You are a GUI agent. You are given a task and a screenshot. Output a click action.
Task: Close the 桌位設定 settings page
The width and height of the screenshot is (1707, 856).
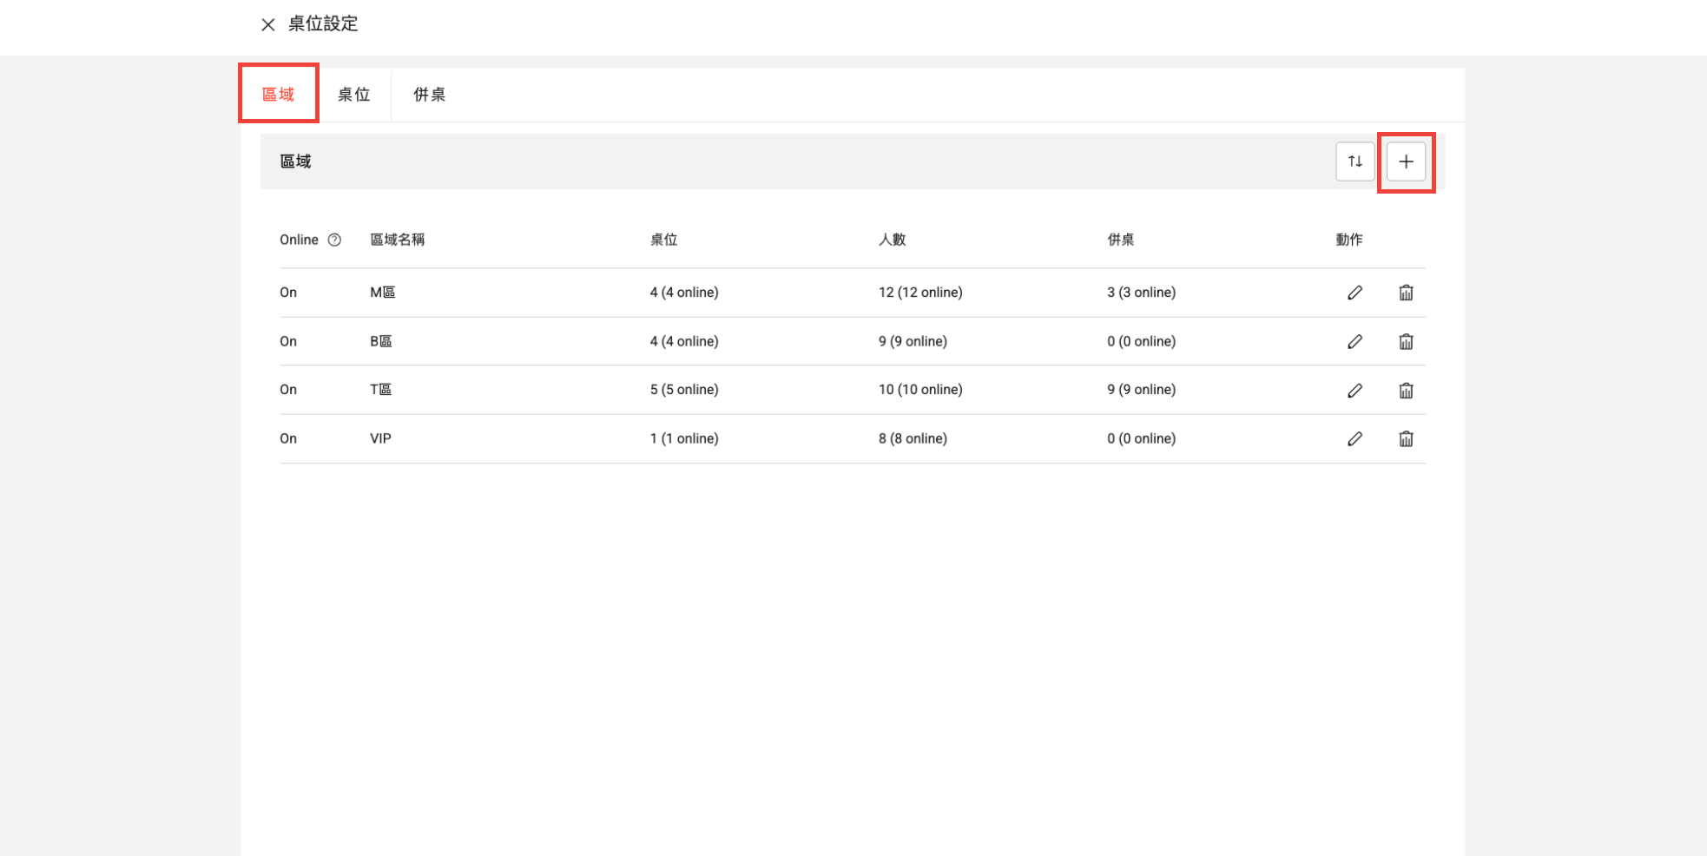pyautogui.click(x=268, y=24)
